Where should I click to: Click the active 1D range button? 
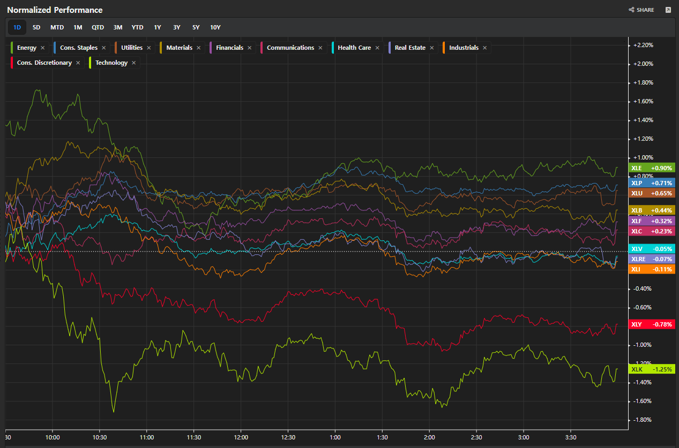(x=17, y=27)
